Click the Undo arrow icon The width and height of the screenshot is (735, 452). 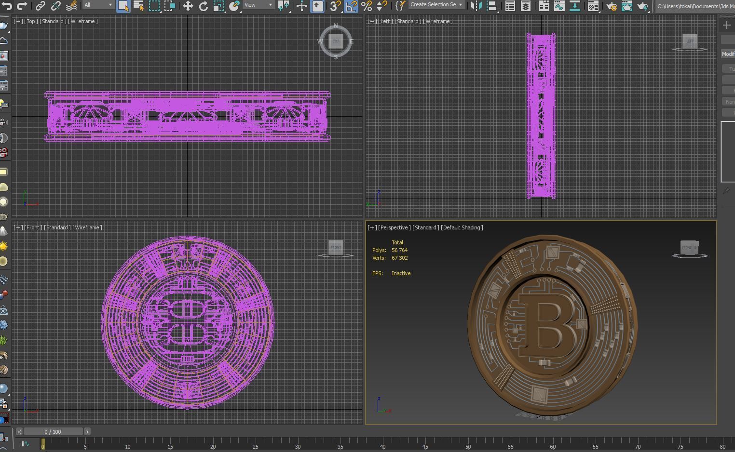point(7,6)
